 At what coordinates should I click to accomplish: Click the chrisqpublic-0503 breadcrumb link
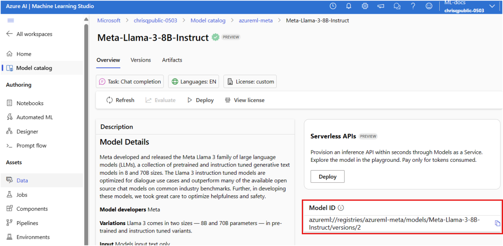[x=156, y=20]
